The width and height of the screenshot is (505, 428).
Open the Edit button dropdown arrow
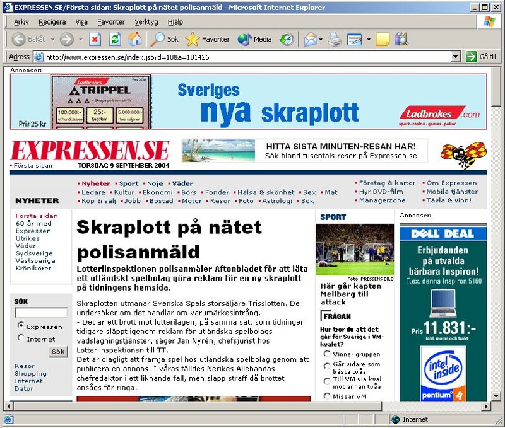click(x=369, y=40)
